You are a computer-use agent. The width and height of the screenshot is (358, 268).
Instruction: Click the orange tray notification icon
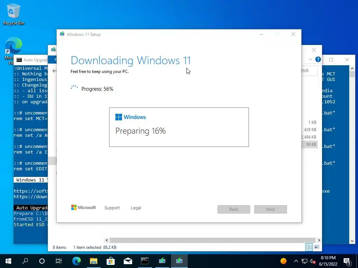coord(283,261)
